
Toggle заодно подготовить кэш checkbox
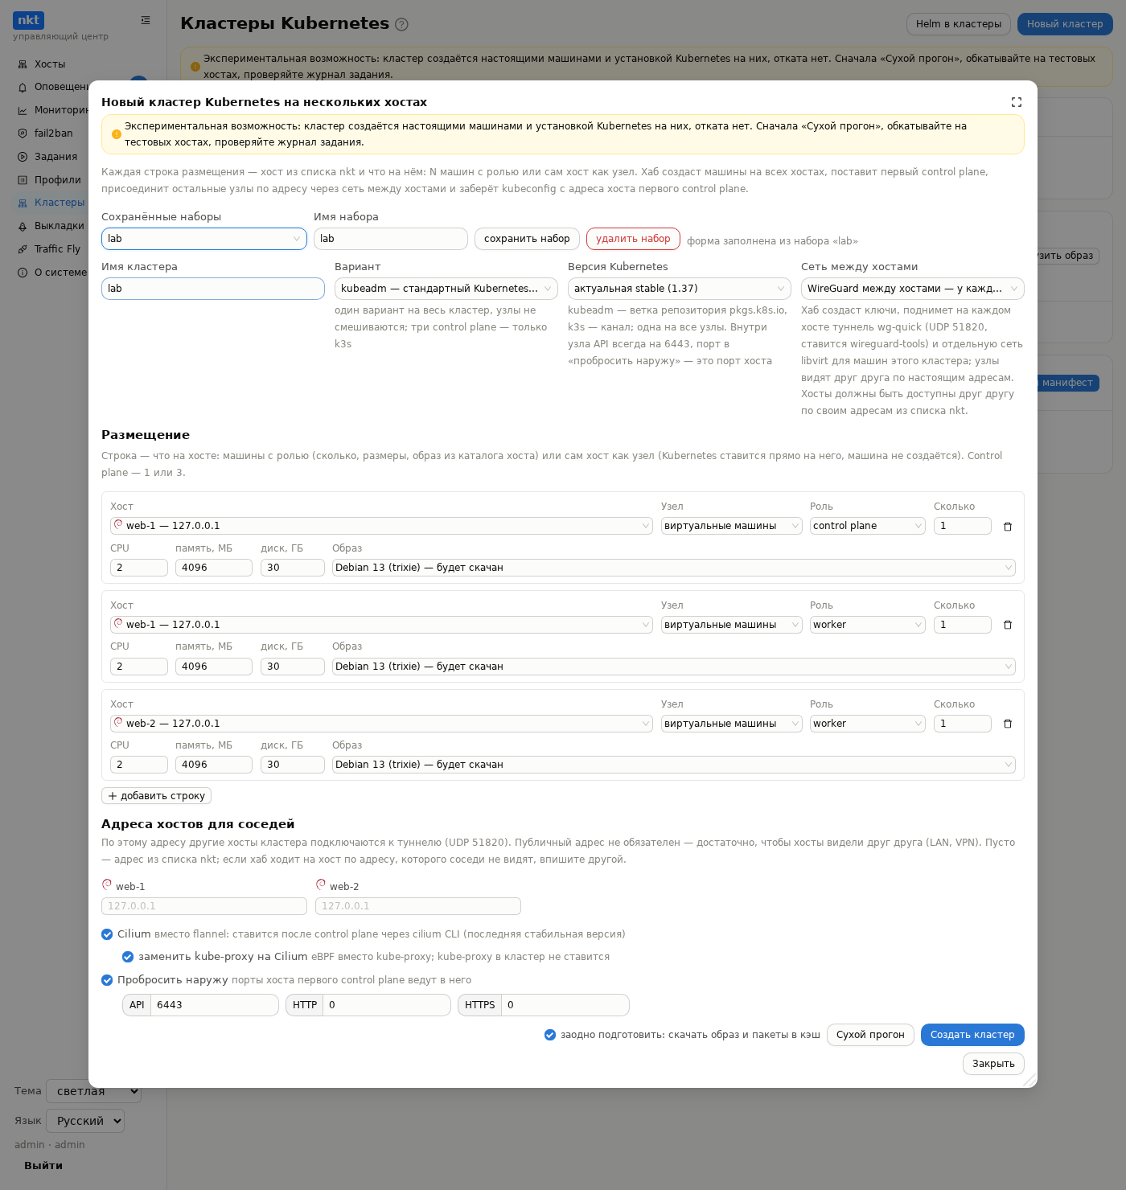(x=550, y=1035)
